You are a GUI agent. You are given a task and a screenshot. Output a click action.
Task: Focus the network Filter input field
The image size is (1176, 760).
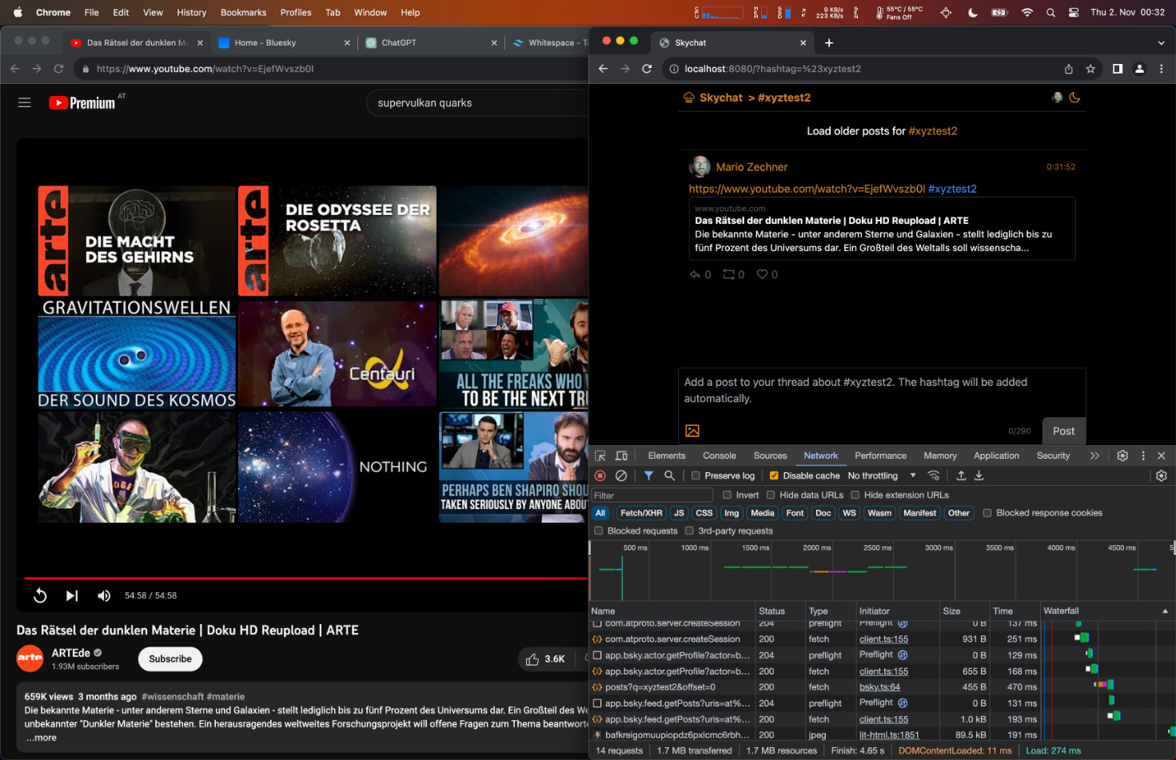[x=652, y=495]
